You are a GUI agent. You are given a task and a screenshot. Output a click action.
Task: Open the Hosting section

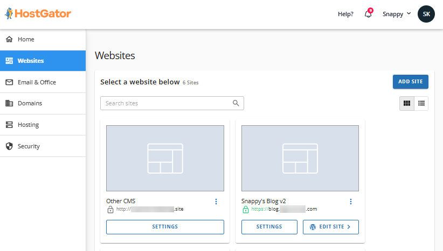point(43,125)
